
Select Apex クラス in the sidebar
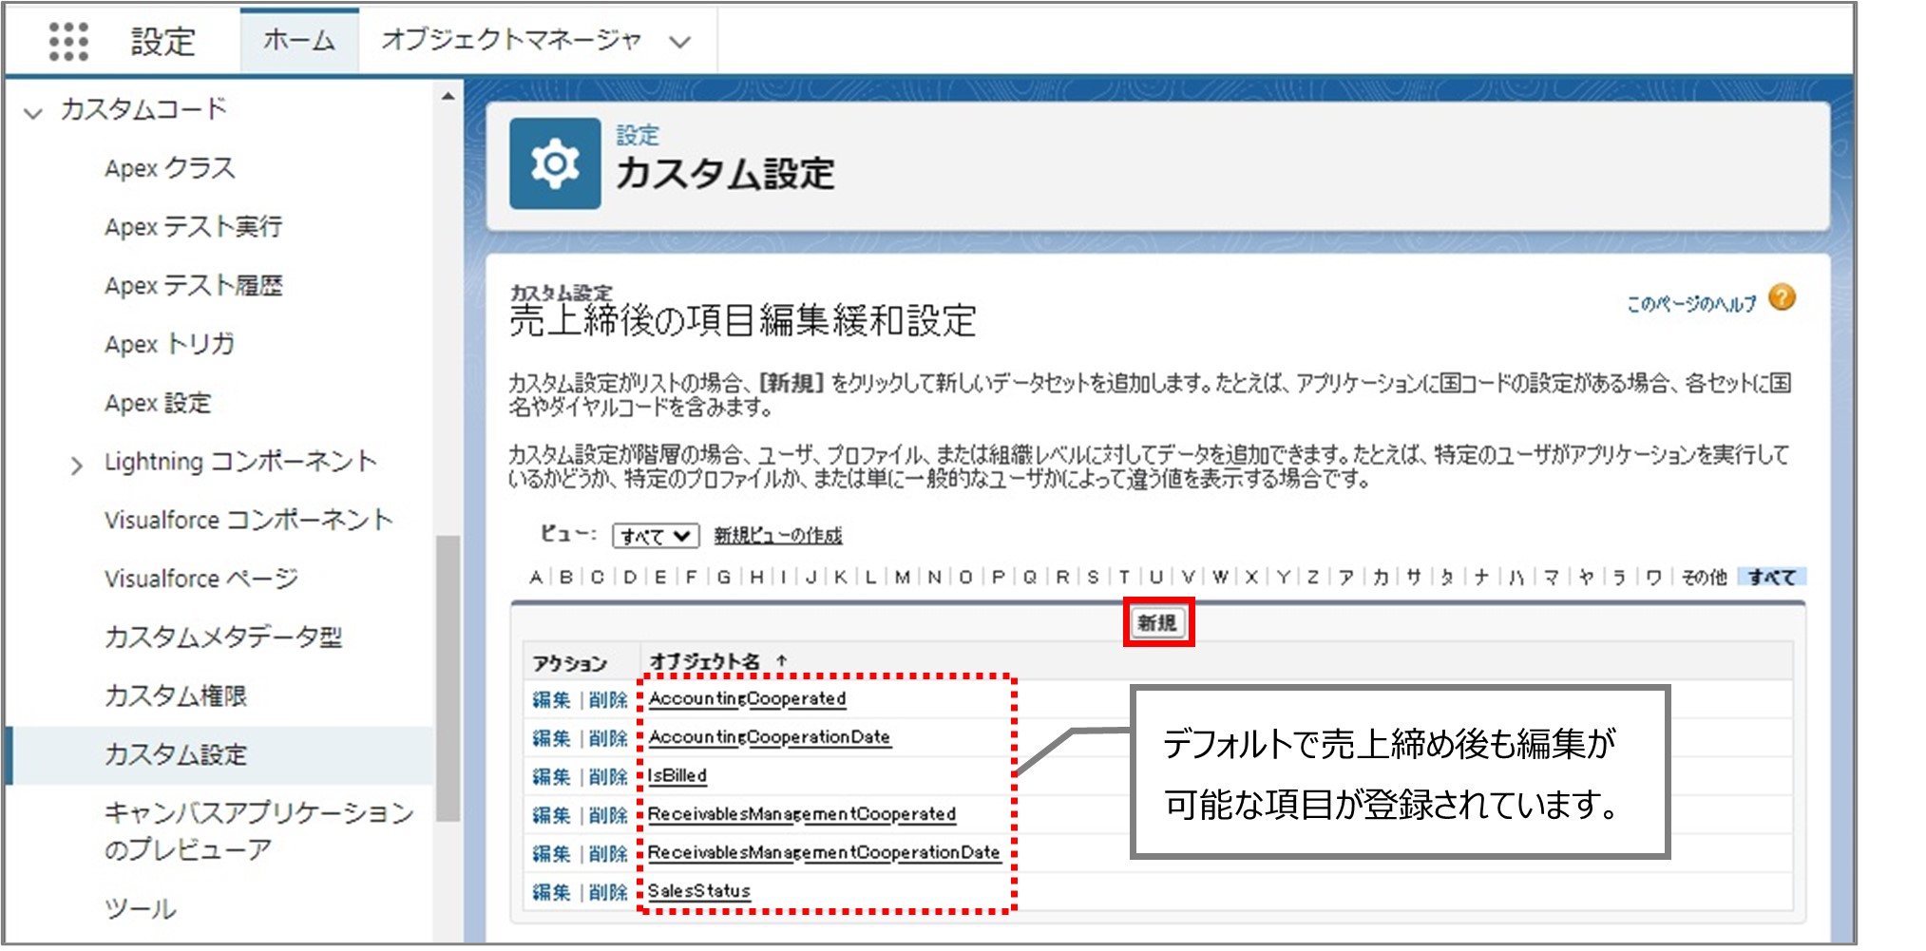click(169, 168)
